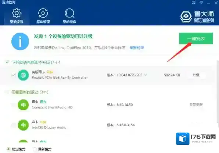219x153 pixels.
Task: Click the Intel Display Audio sound icon
Action: coord(23,125)
